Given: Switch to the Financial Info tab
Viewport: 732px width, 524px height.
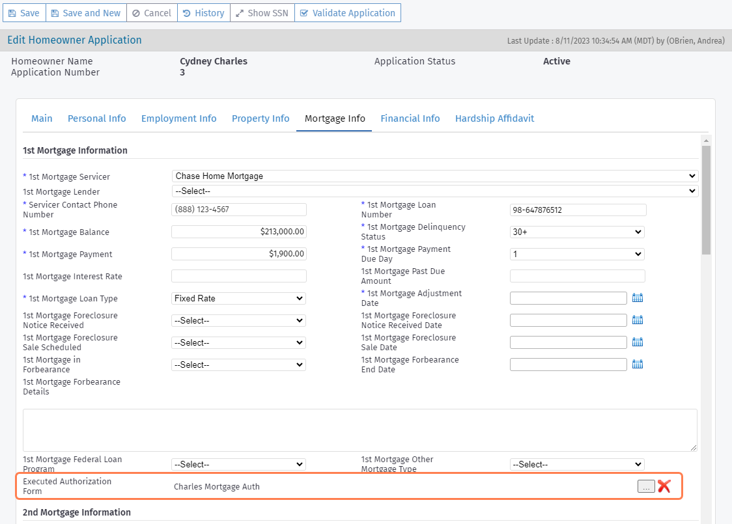Looking at the screenshot, I should 410,118.
